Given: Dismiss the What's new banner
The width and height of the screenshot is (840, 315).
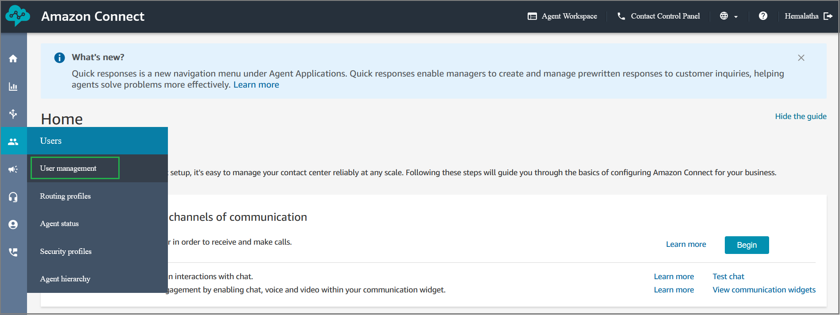Looking at the screenshot, I should [x=801, y=58].
